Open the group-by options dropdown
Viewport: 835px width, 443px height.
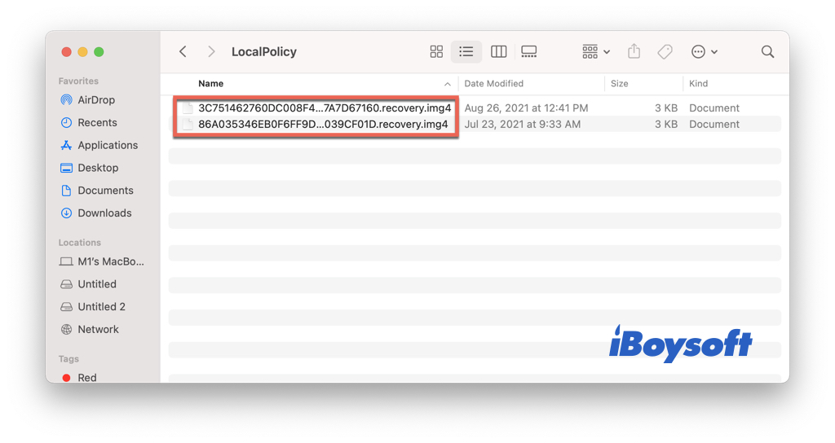(596, 51)
